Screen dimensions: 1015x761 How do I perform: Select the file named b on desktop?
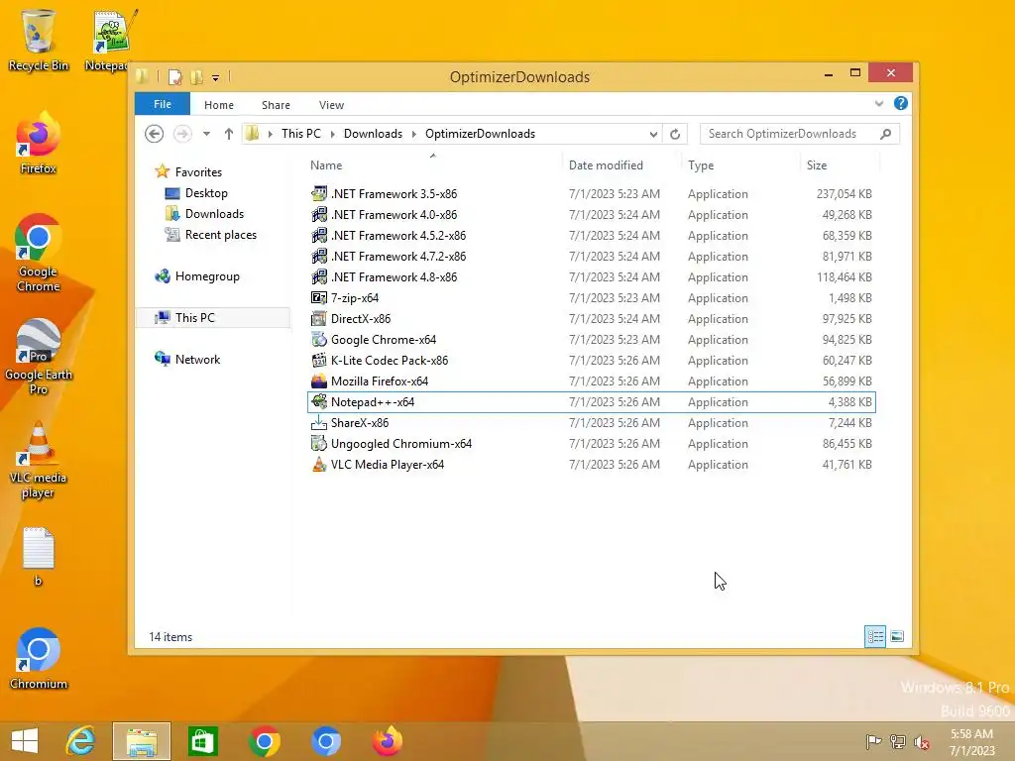(x=39, y=557)
